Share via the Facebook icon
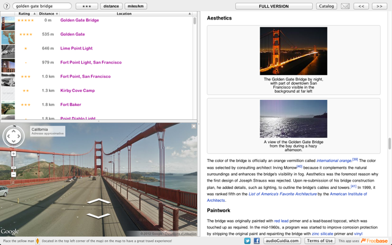 tap(257, 241)
